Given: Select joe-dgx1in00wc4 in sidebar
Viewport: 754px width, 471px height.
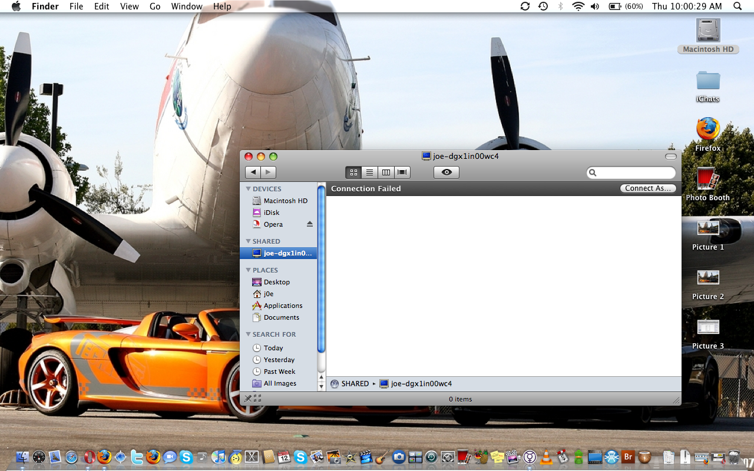Looking at the screenshot, I should (x=279, y=253).
